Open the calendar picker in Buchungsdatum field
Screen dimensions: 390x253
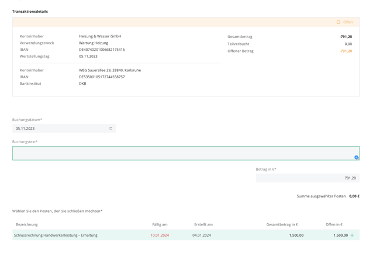[111, 128]
